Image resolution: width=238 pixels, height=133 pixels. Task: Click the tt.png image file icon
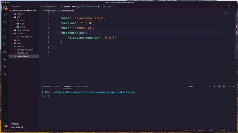click(x=18, y=27)
